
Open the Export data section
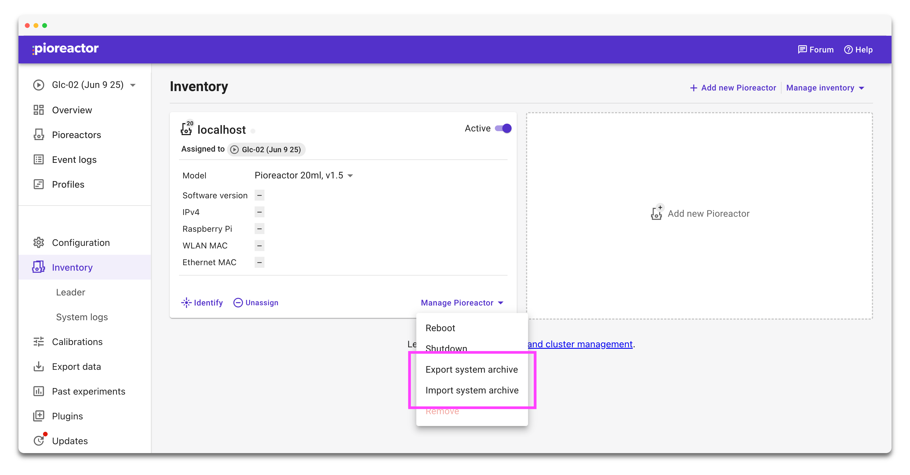point(77,366)
